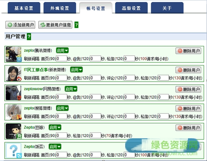The height and width of the screenshot is (161, 207).
Task: Click the 首页 interval field for IT民工那点事
Action: tap(62, 78)
